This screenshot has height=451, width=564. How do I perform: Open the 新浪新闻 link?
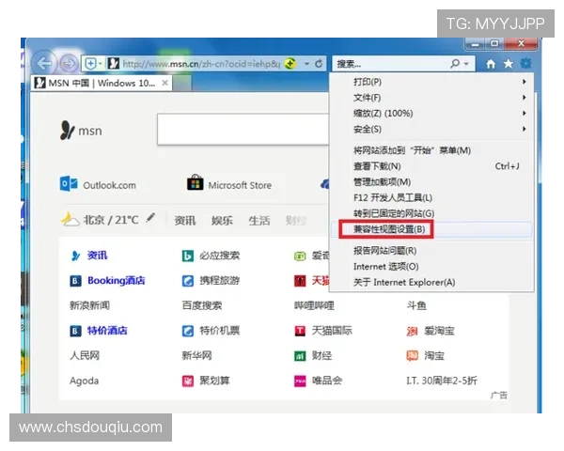[x=89, y=305]
